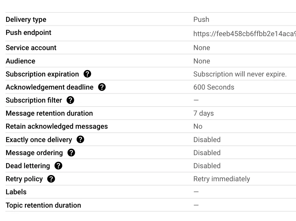Select the Message retention duration label
Image resolution: width=296 pixels, height=221 pixels.
49,113
